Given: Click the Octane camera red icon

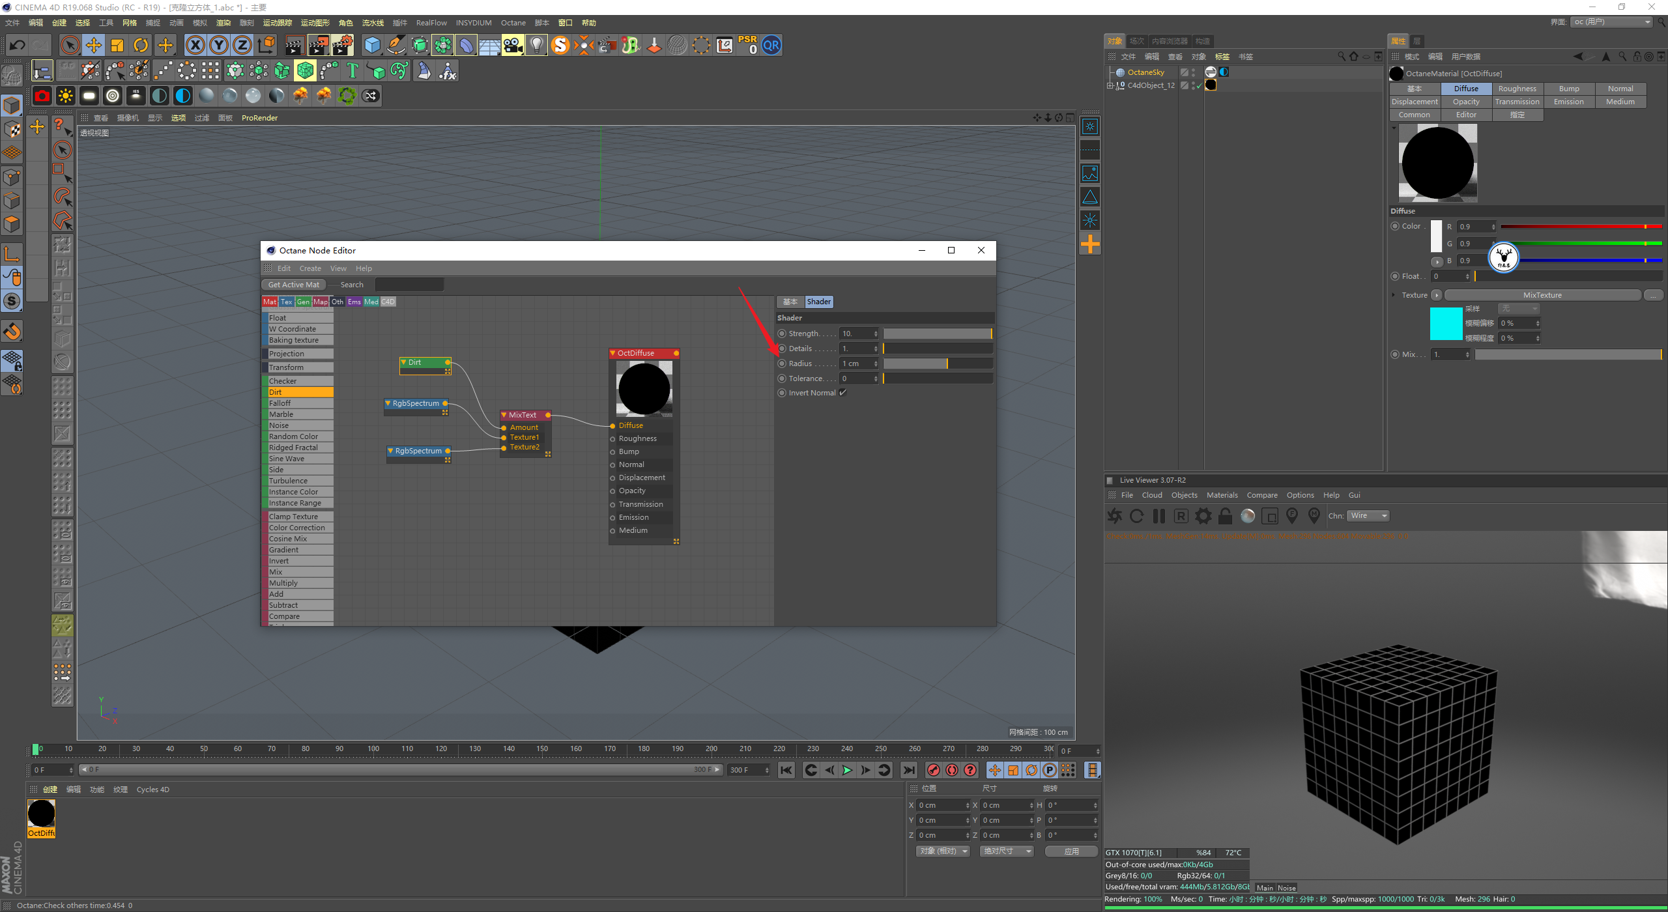Looking at the screenshot, I should point(42,96).
